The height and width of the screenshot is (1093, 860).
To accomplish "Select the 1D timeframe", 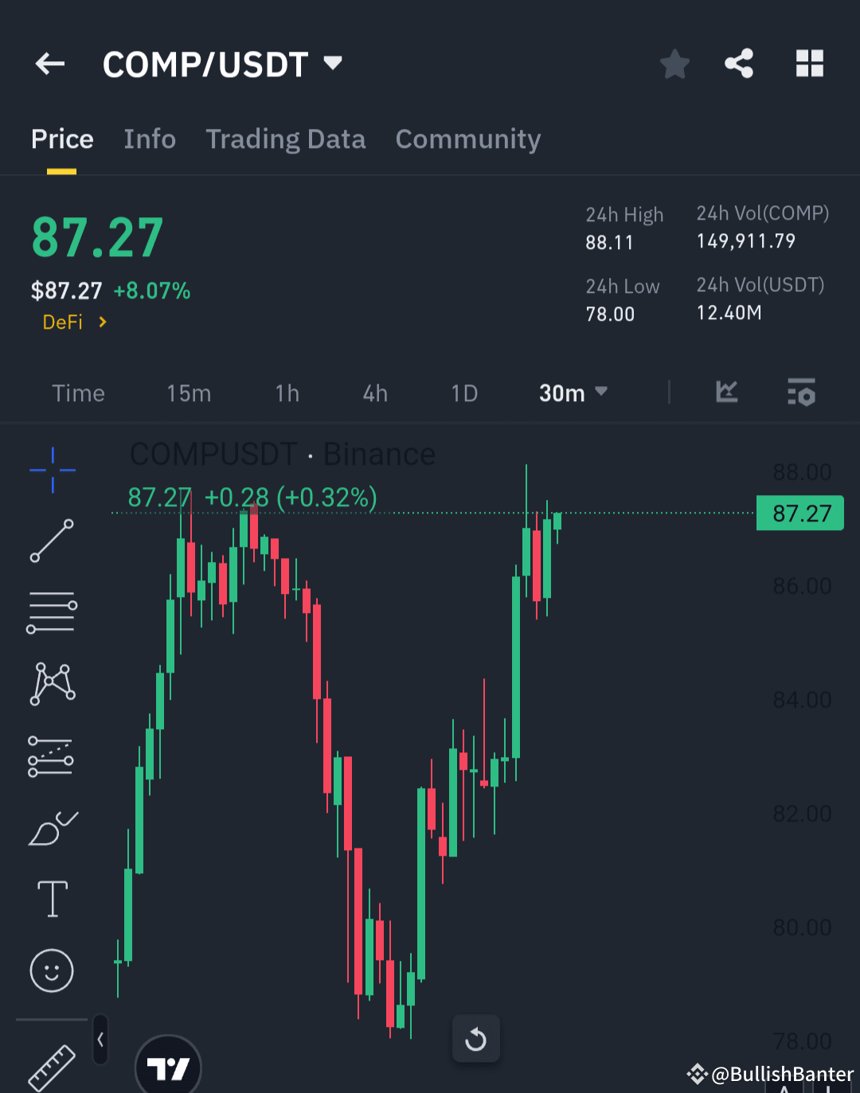I will pyautogui.click(x=464, y=392).
